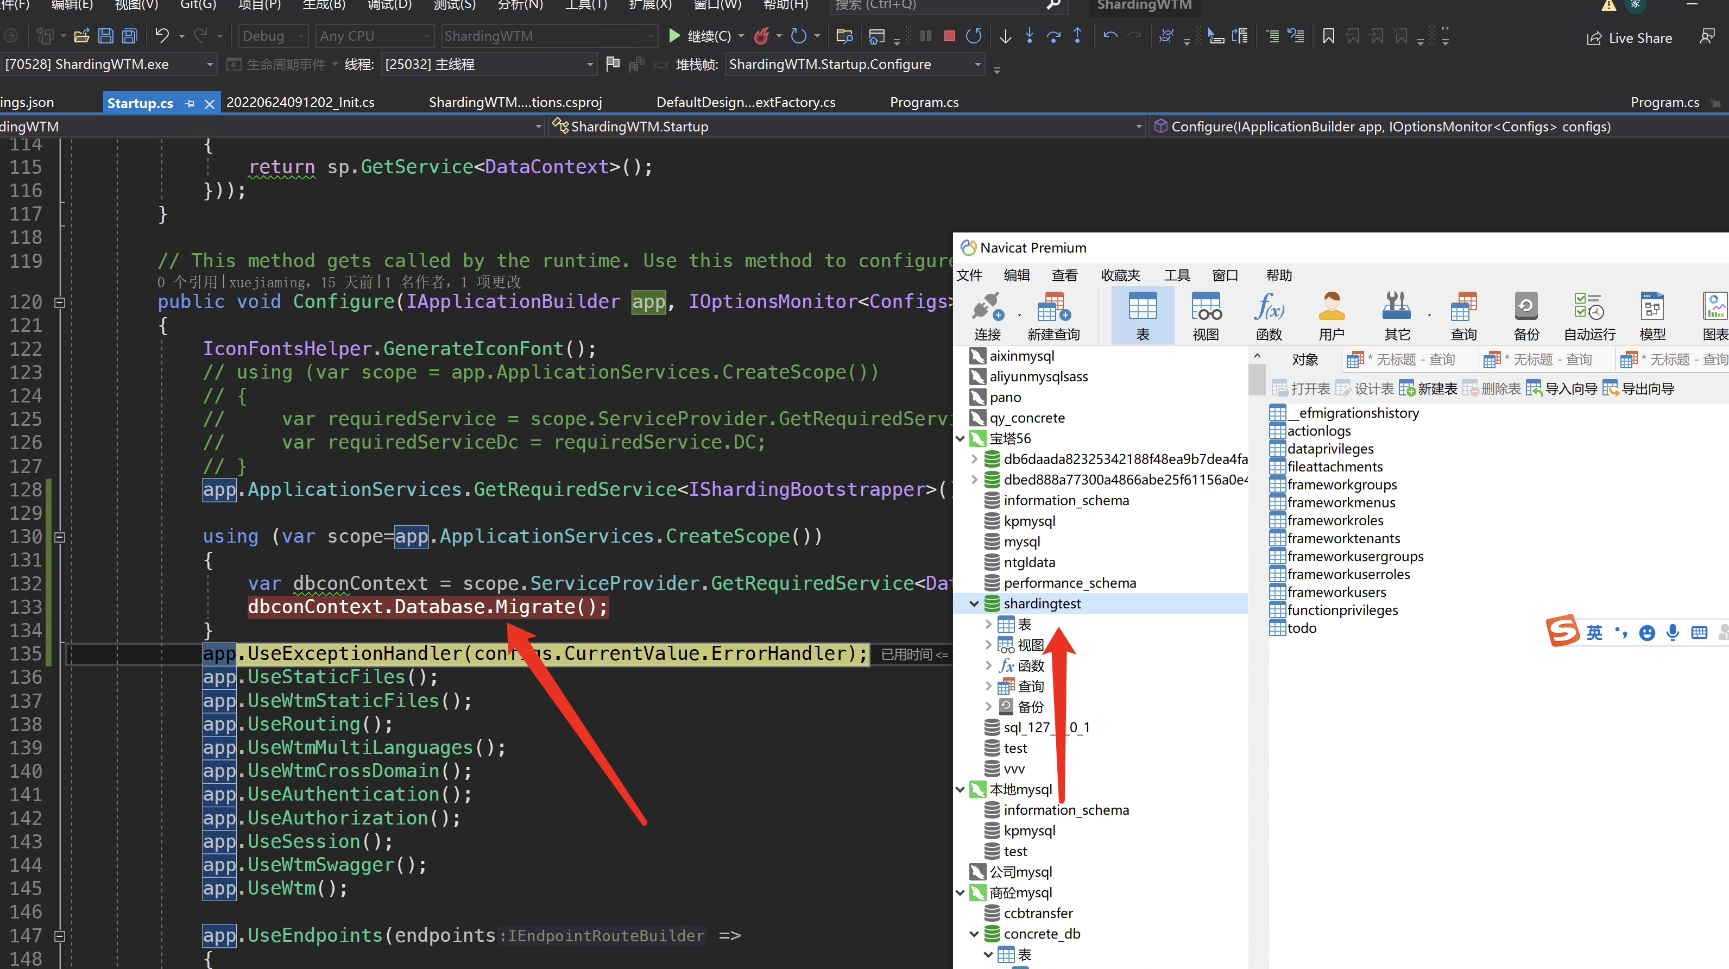
Task: Stop debugging with the red square icon
Action: [x=949, y=36]
